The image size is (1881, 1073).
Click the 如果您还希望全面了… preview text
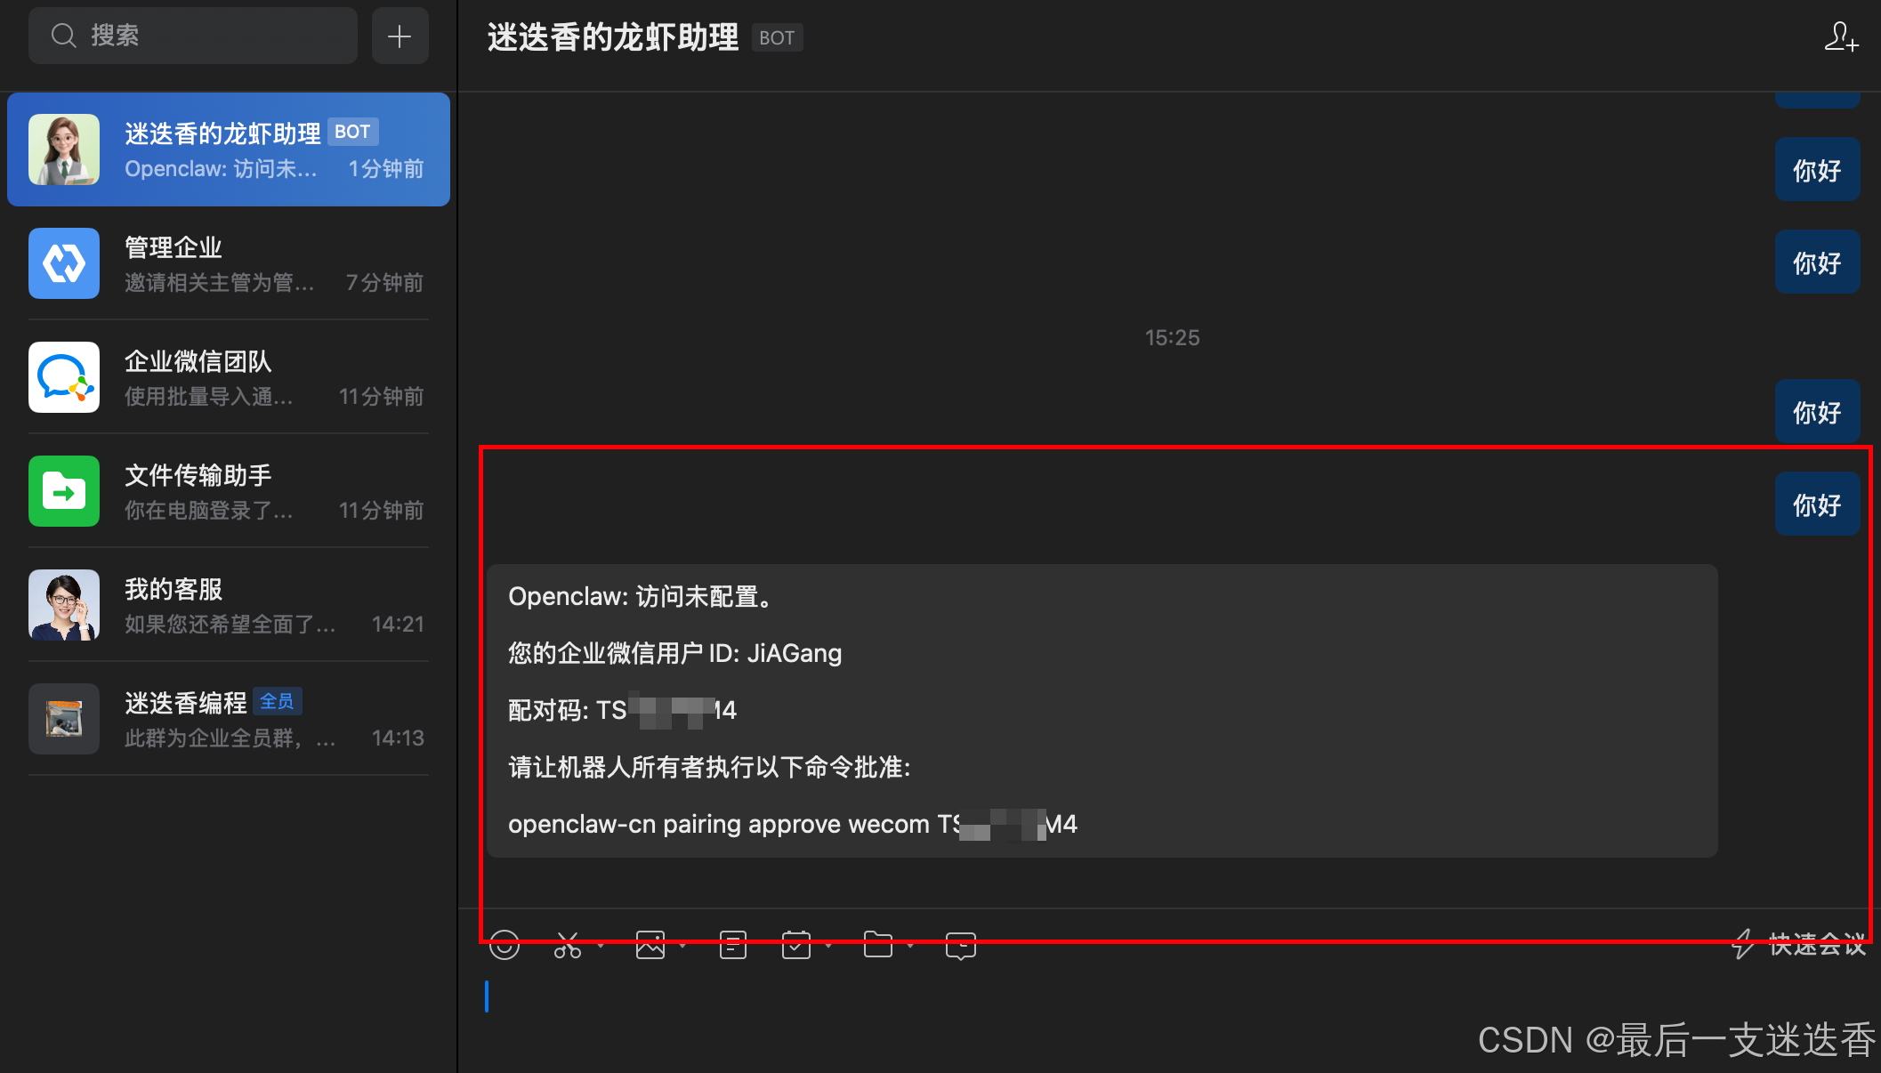click(230, 625)
